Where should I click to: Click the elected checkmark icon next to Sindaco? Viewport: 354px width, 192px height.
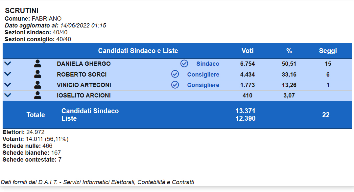coord(184,64)
